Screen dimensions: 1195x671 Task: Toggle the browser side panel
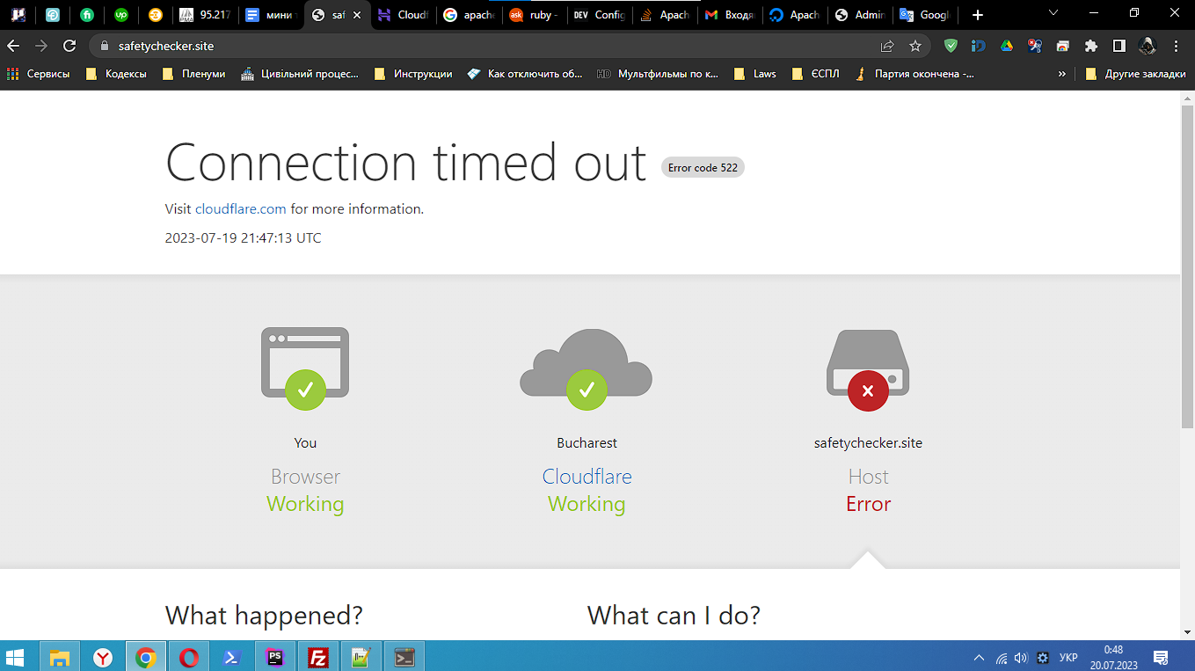(1119, 46)
